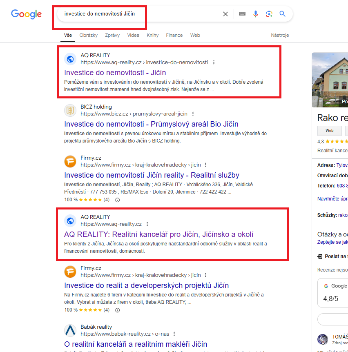
Task: Open 'Investice do nemovitosti - Jičín' link
Action: click(x=115, y=73)
